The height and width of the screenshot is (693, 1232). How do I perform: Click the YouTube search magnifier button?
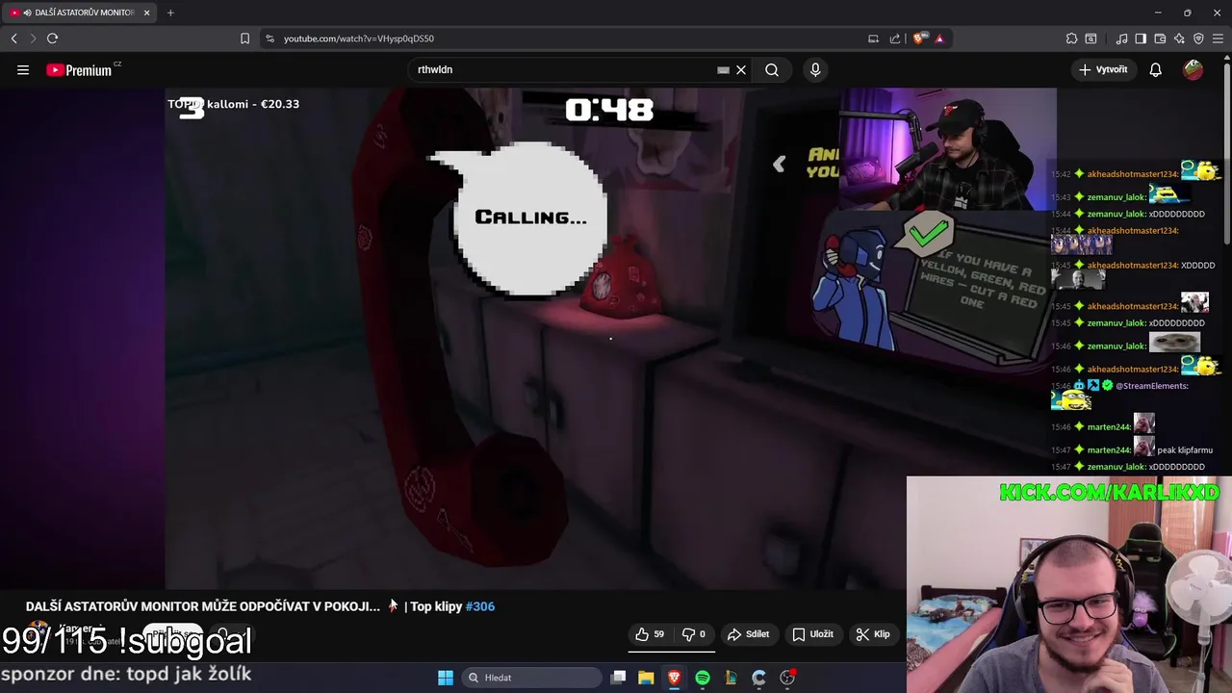(772, 69)
